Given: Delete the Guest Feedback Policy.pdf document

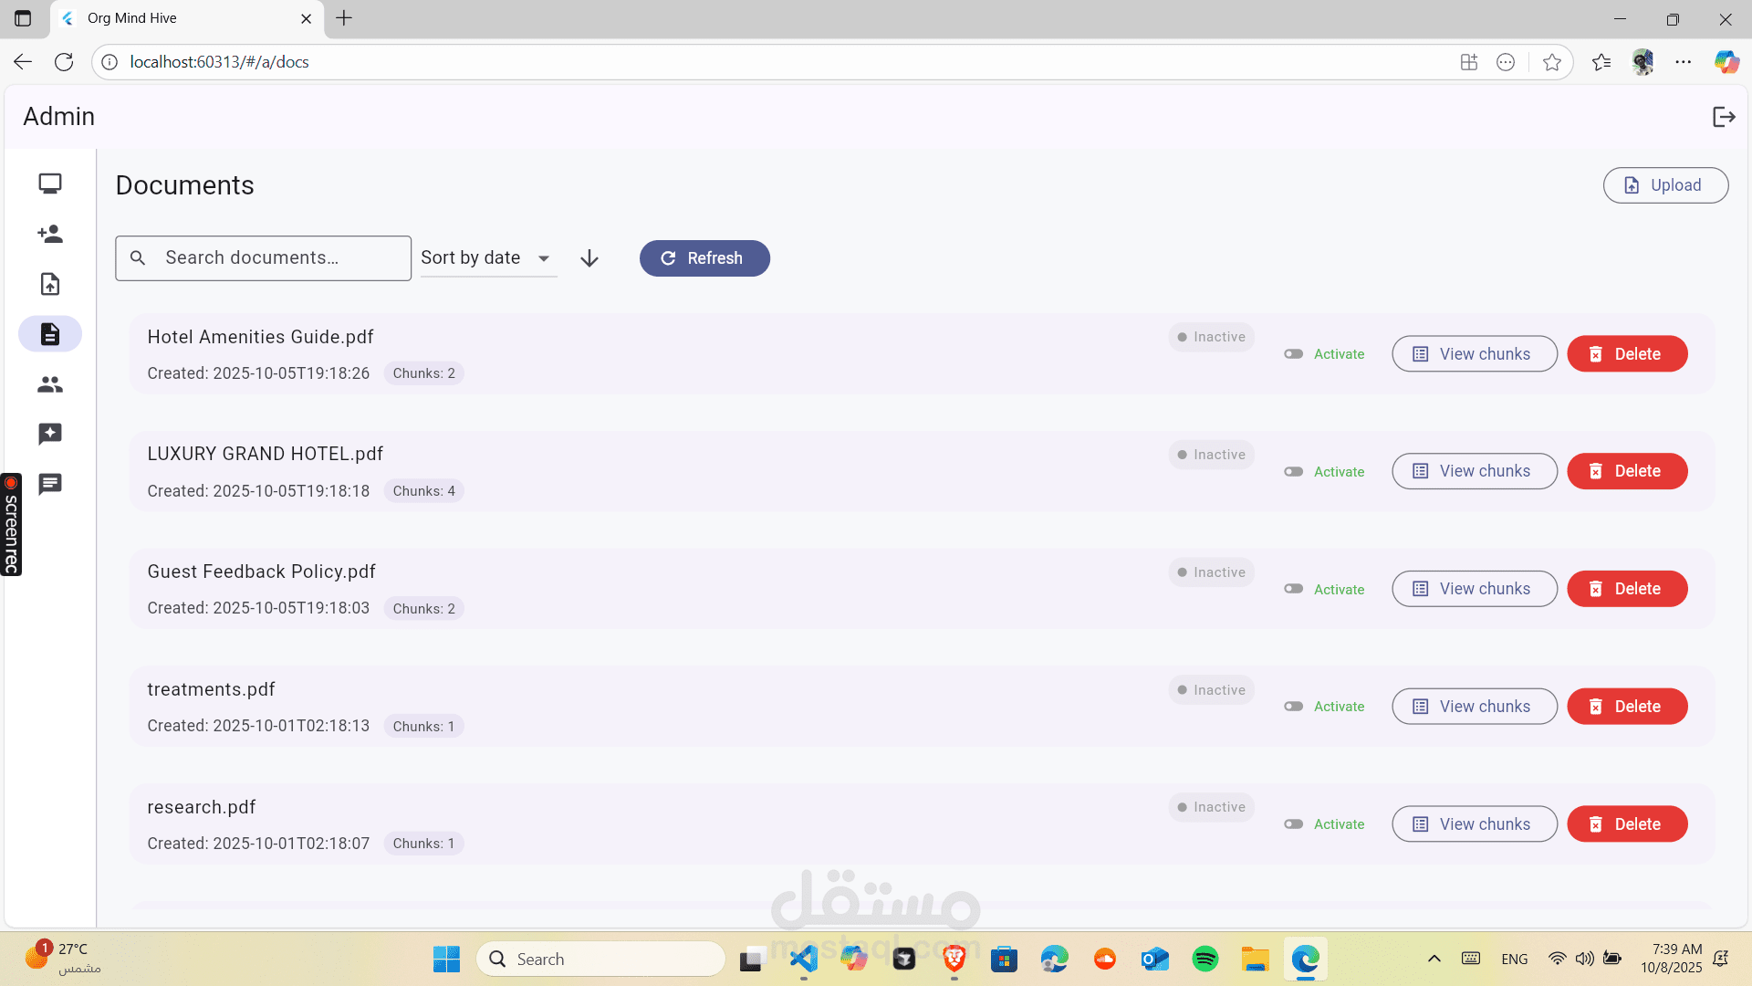Looking at the screenshot, I should coord(1627,589).
